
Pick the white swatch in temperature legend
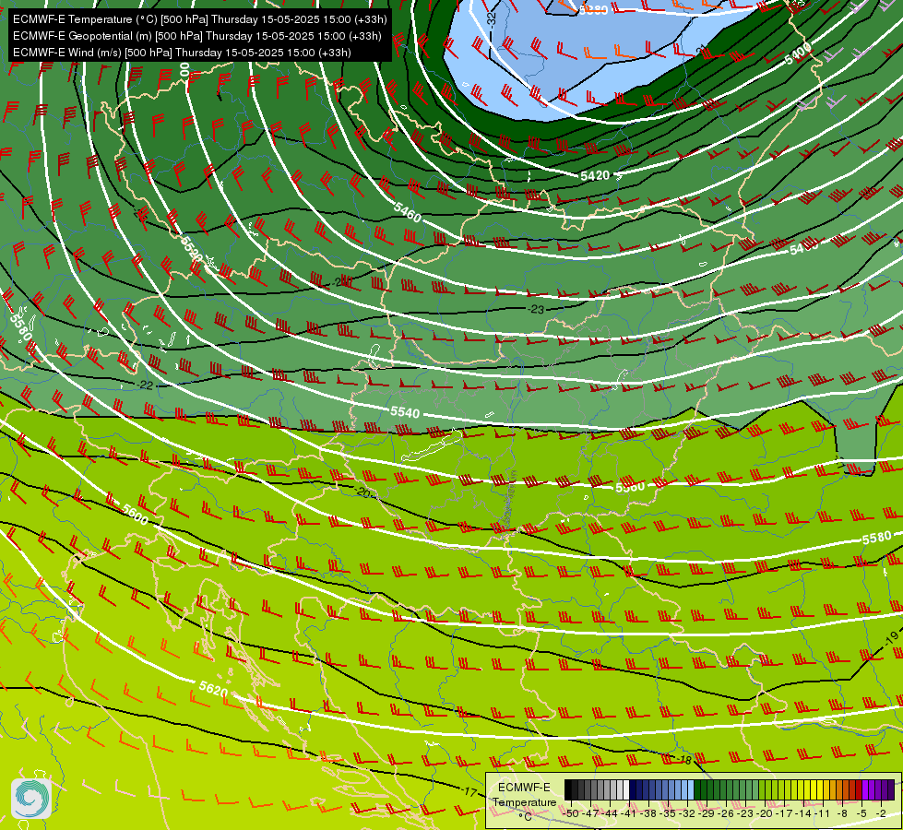tap(626, 789)
